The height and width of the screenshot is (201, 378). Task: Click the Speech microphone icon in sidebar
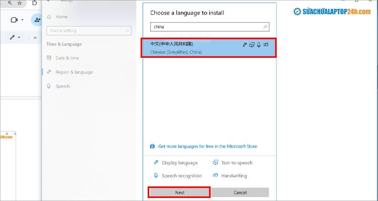[x=49, y=86]
